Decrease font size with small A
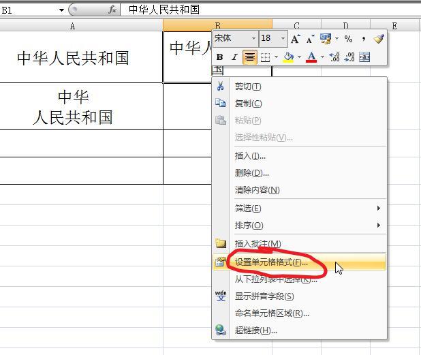The width and height of the screenshot is (421, 355). coord(310,40)
